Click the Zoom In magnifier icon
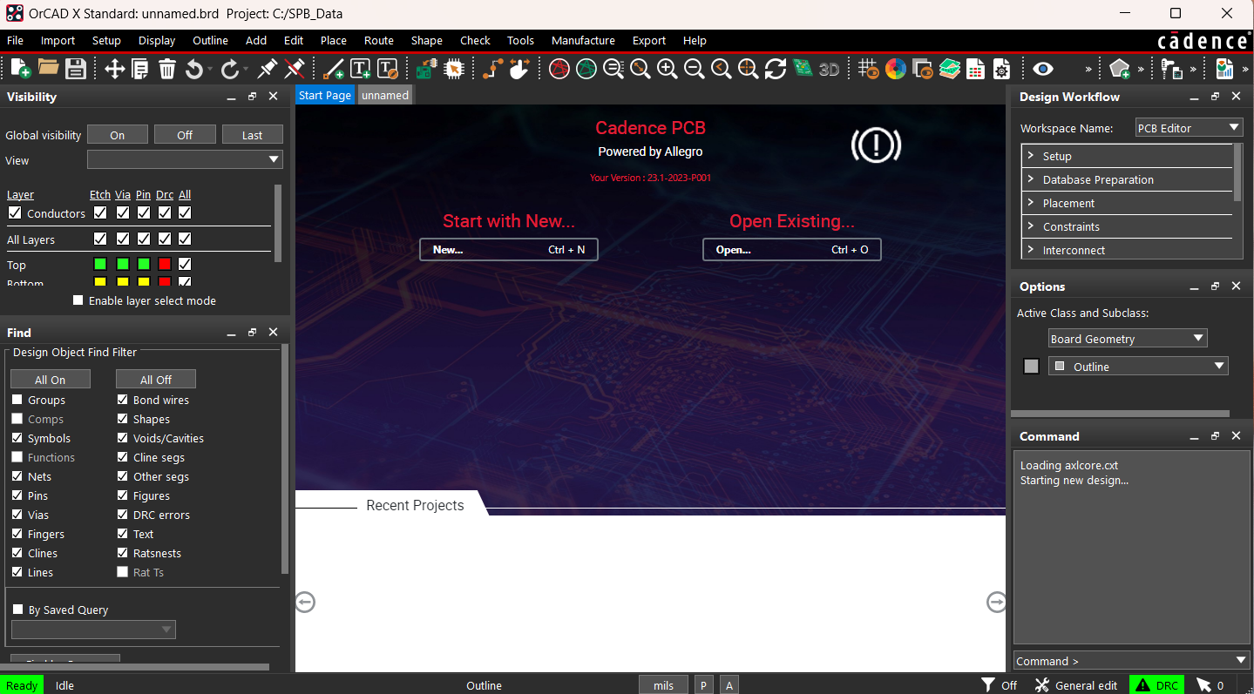Image resolution: width=1254 pixels, height=694 pixels. coord(668,69)
